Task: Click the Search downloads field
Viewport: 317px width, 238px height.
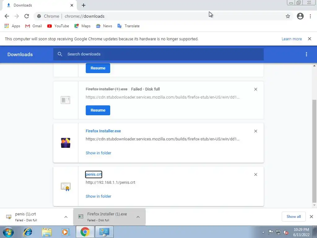Action: [x=158, y=54]
